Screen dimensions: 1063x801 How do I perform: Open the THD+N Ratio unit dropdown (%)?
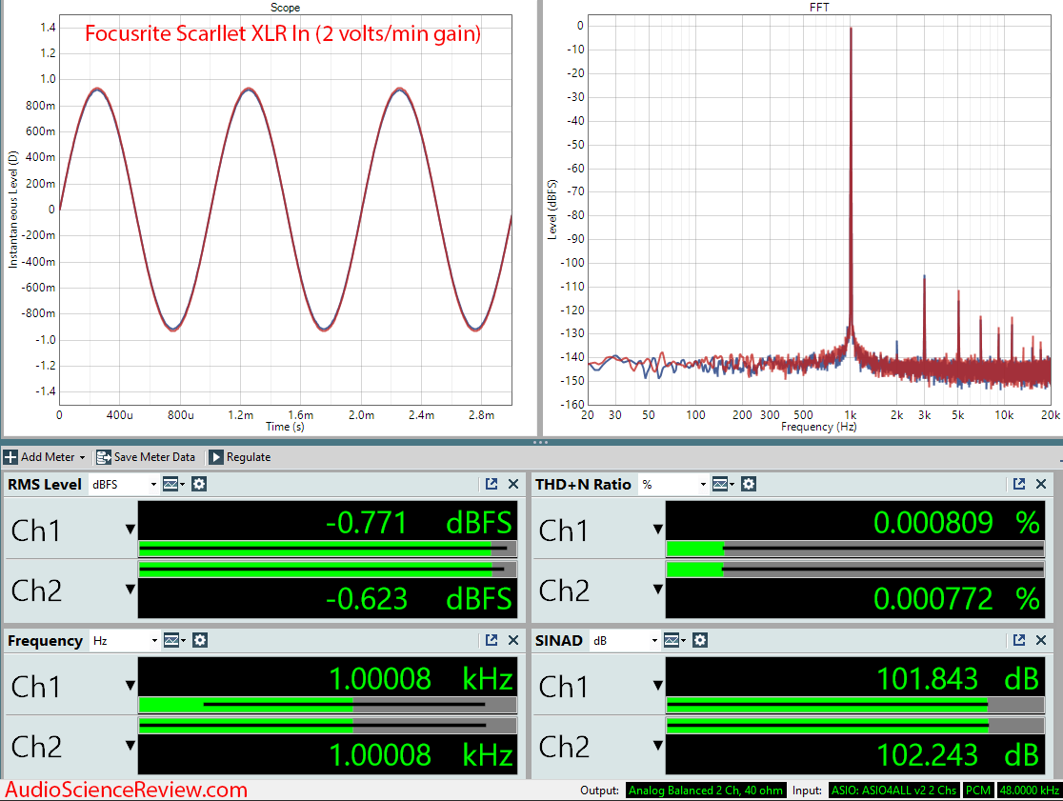click(x=674, y=485)
